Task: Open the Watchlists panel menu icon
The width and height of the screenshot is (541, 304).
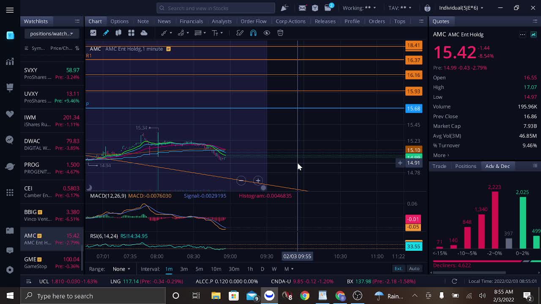Action: [77, 21]
